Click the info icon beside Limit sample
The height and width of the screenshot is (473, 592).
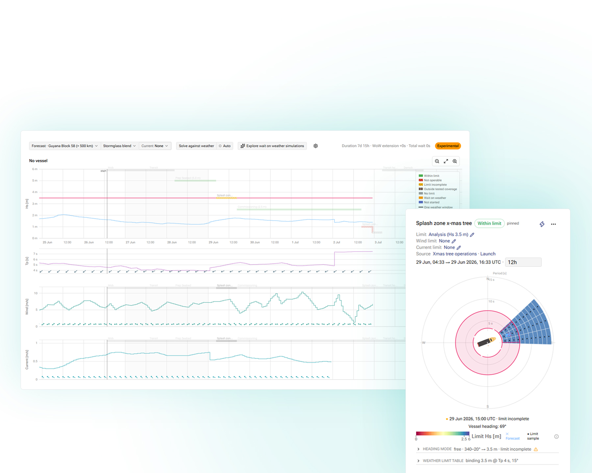pyautogui.click(x=556, y=437)
